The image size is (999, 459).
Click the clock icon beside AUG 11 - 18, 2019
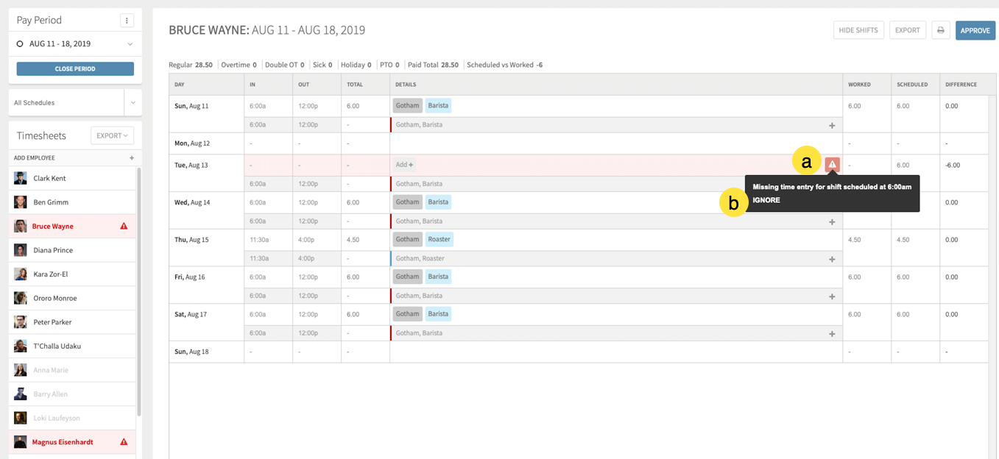tap(20, 43)
